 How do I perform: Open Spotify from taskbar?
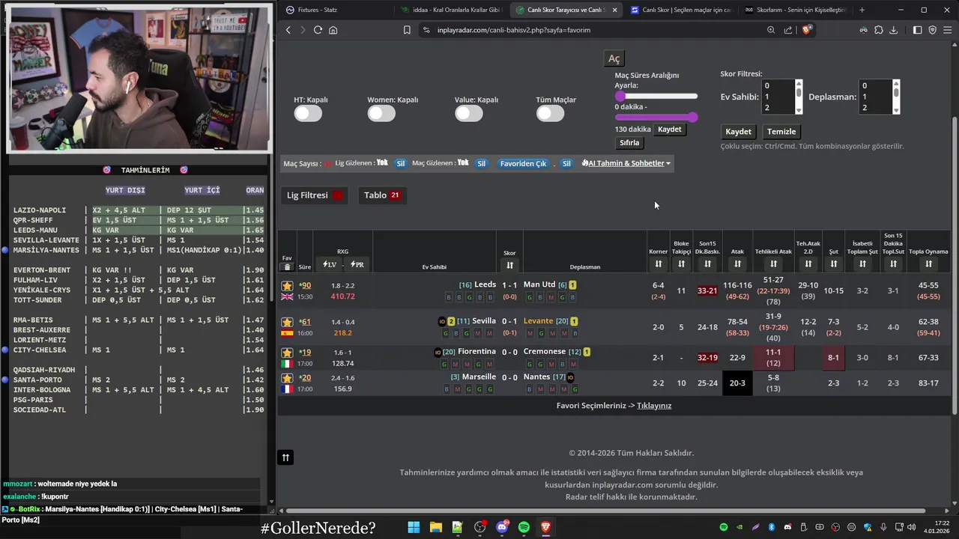[524, 527]
